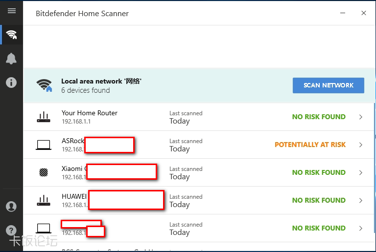The image size is (376, 252).
Task: Click the 192.168.1.1 IP address
Action: tap(76, 122)
